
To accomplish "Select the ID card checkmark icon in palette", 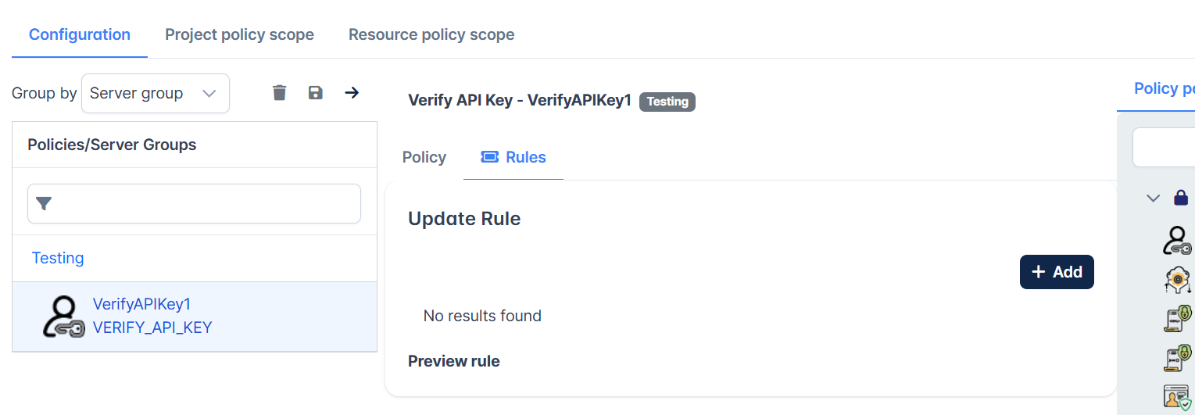I will [1178, 397].
